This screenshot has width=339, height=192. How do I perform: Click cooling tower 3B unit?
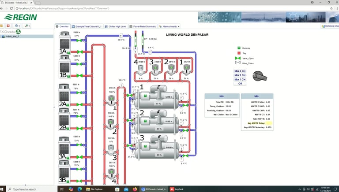(64, 172)
